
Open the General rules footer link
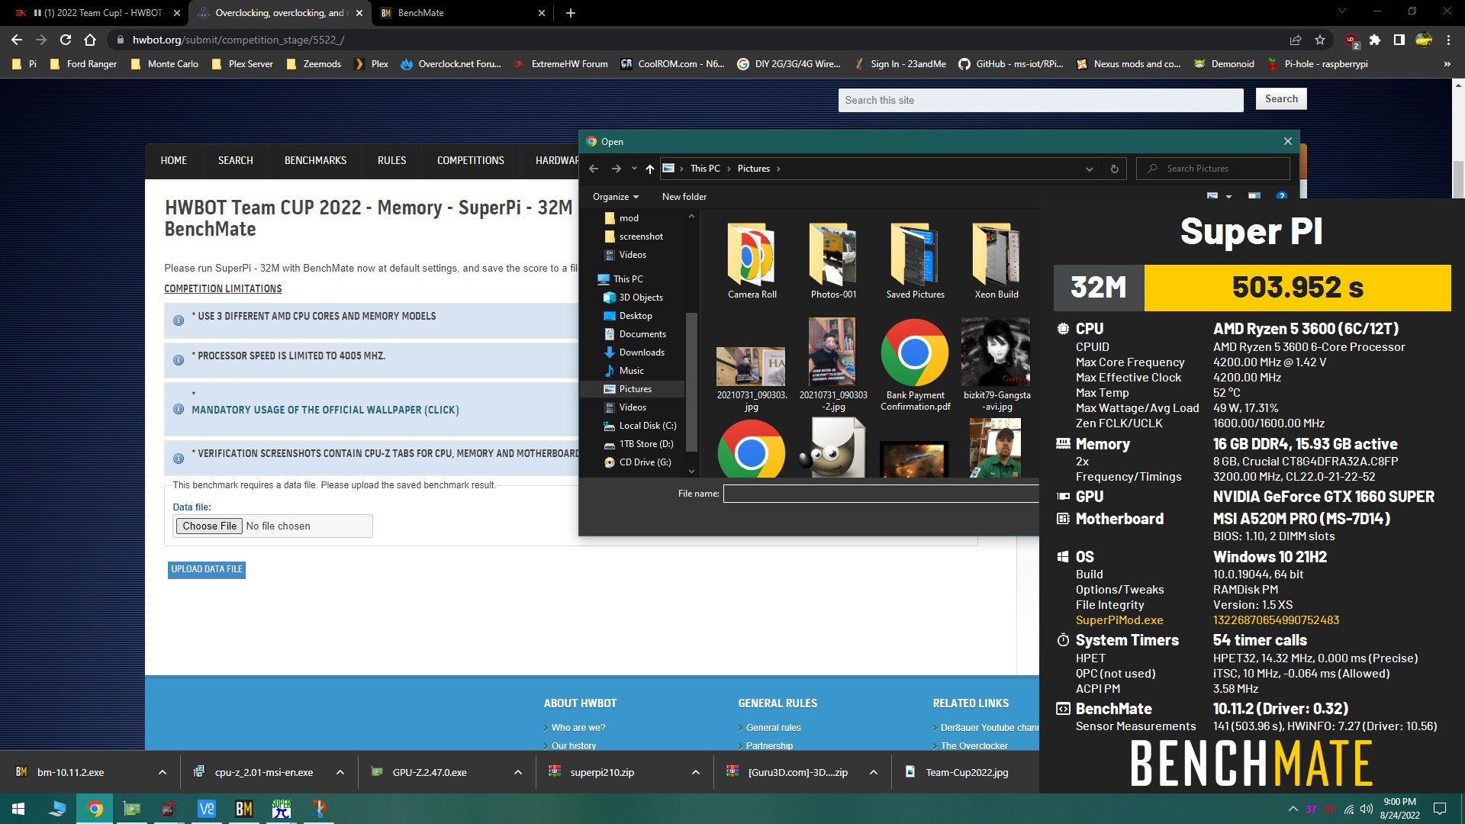pos(773,728)
